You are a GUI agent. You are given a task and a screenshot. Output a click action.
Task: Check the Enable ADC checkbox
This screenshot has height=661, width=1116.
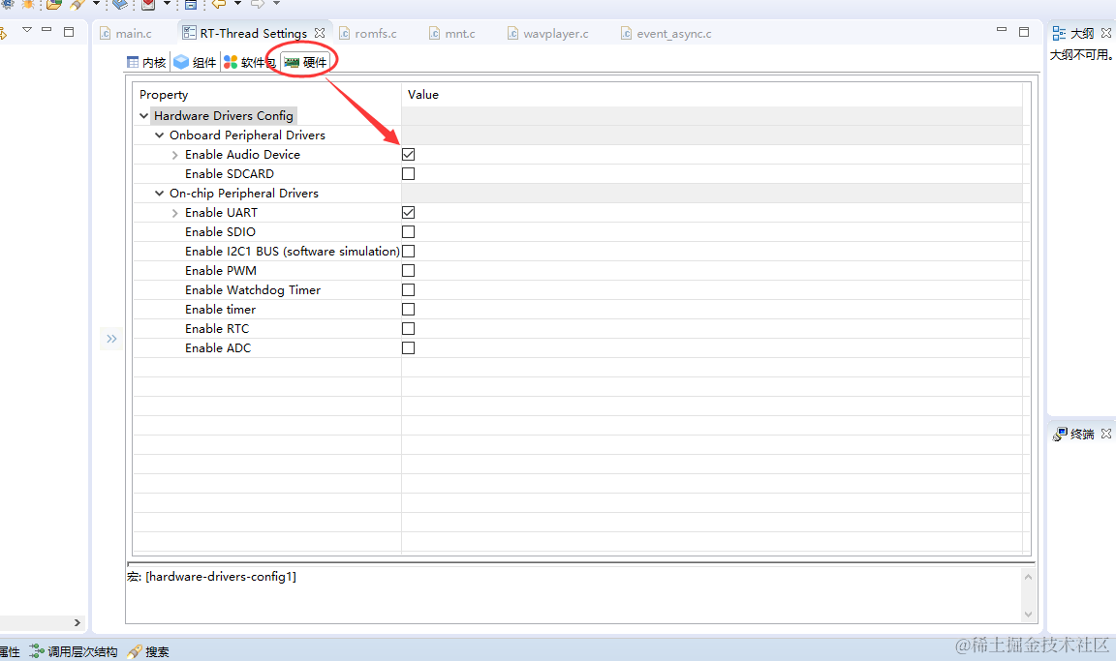coord(408,347)
